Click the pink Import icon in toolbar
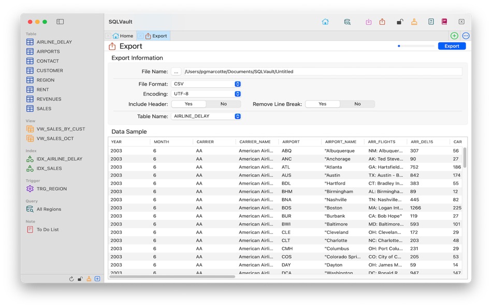This screenshot has height=308, width=492. (368, 22)
